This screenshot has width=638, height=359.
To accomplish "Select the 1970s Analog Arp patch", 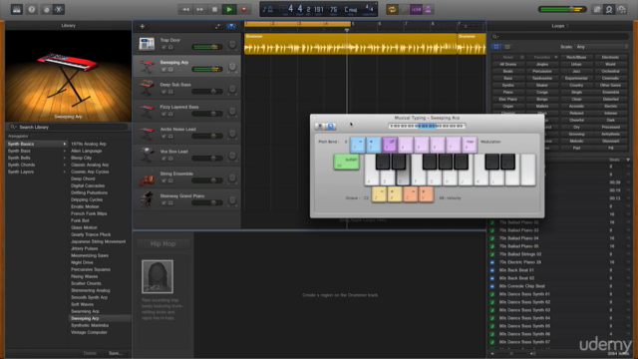I will point(89,144).
